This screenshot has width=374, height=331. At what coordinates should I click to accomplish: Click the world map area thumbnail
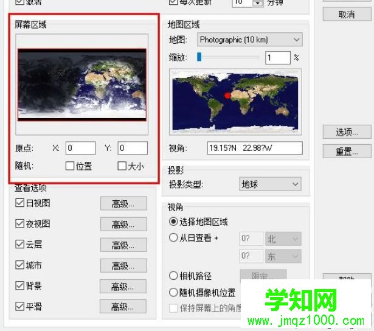[x=235, y=102]
